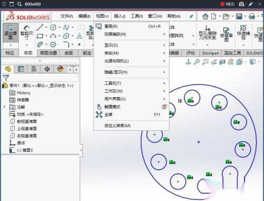Select the Polygon sketch tool
This screenshot has height=201, width=264.
tap(53, 44)
